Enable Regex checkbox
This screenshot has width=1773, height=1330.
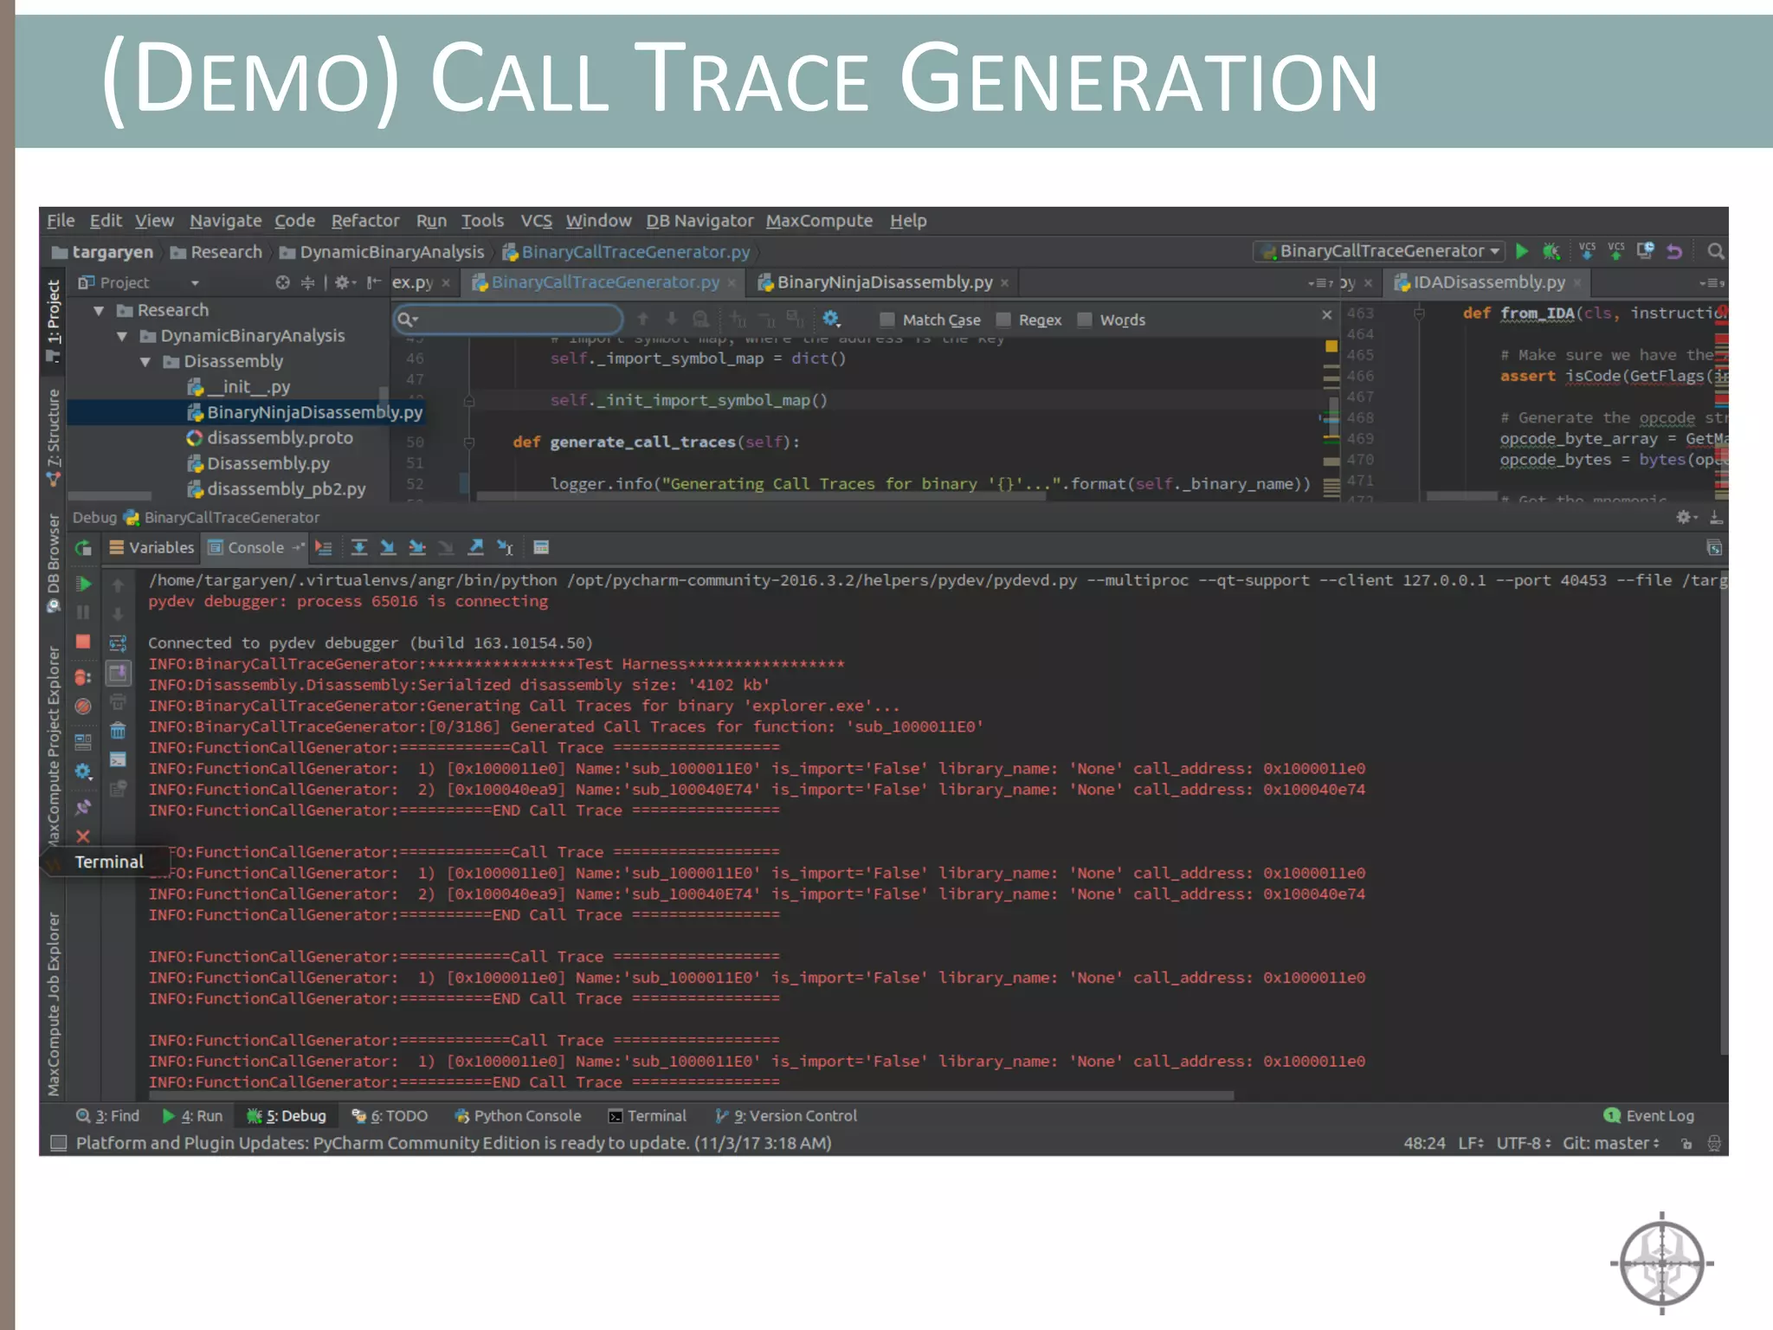point(1003,320)
